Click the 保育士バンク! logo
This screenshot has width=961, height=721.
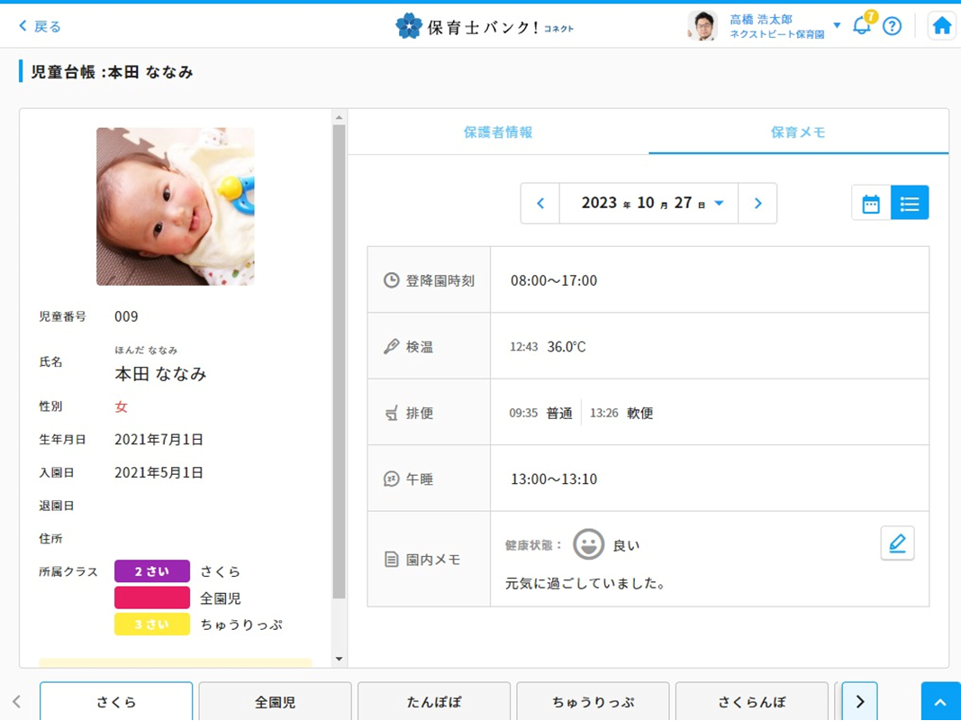485,26
